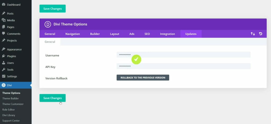This screenshot has height=124, width=271.
Task: Click the Tools wrench icon
Action: (x=3, y=70)
